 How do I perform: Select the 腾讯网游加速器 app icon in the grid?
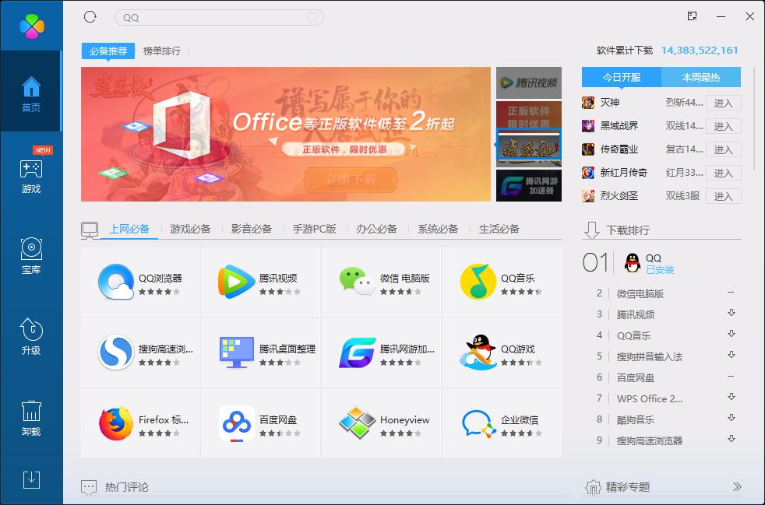pyautogui.click(x=357, y=352)
